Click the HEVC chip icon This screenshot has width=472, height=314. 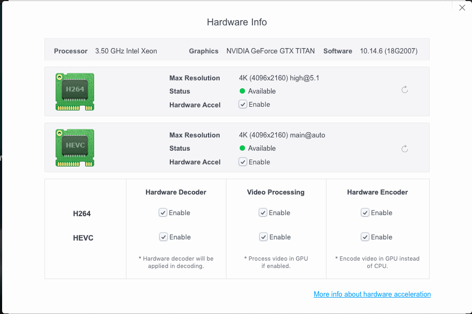75,148
